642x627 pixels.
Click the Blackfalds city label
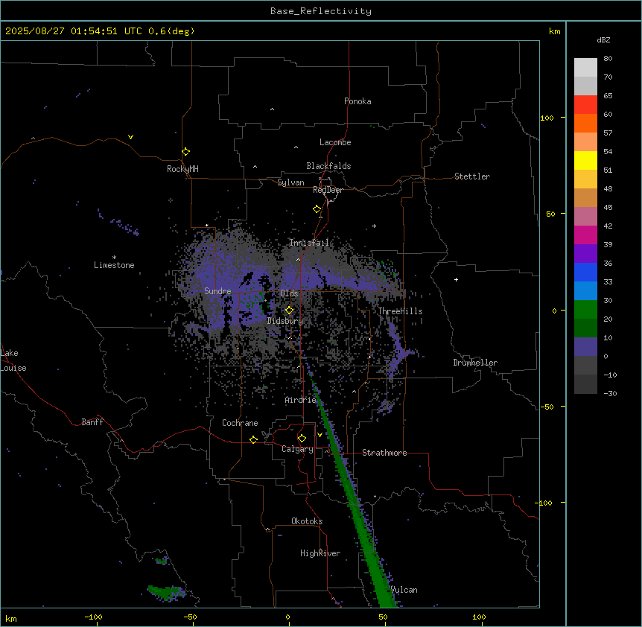coord(328,166)
